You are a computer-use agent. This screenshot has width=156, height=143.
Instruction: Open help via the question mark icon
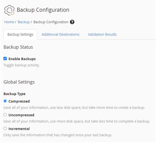tap(72, 22)
